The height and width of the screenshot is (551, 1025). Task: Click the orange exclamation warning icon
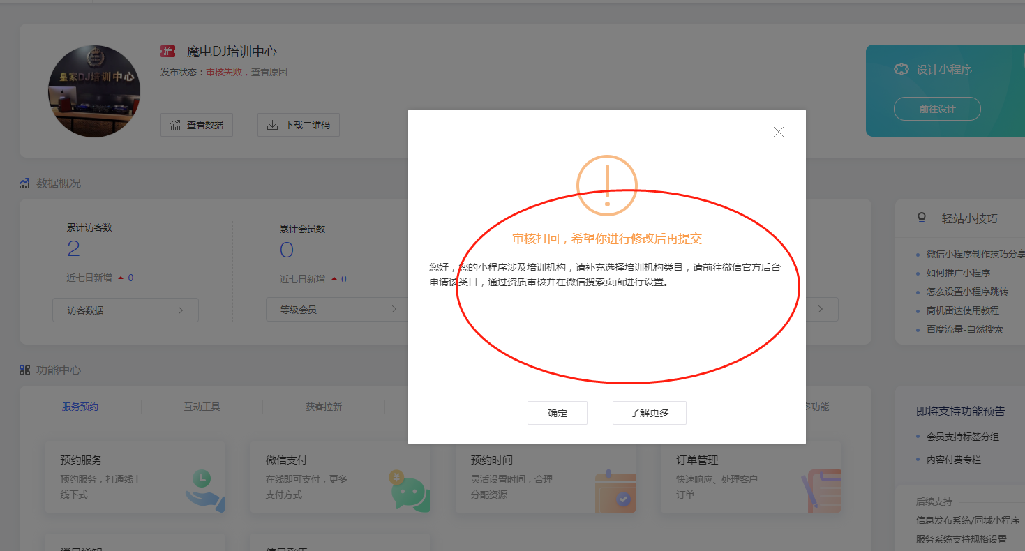[607, 185]
